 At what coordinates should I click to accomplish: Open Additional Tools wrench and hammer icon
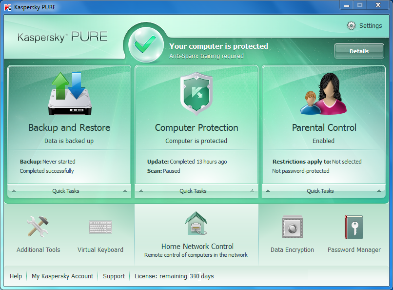[x=38, y=227]
